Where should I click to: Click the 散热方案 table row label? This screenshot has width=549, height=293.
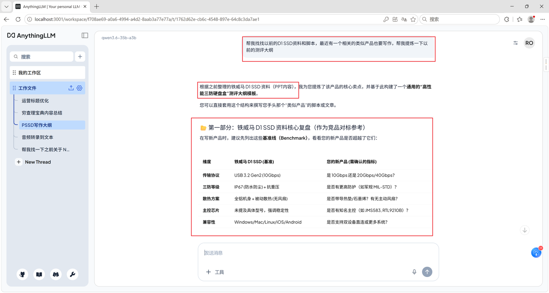[x=211, y=199]
